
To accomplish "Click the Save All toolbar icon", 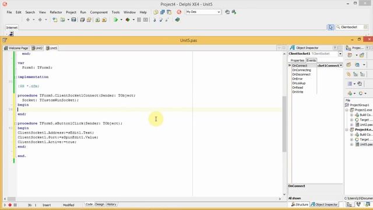I will point(82,20).
